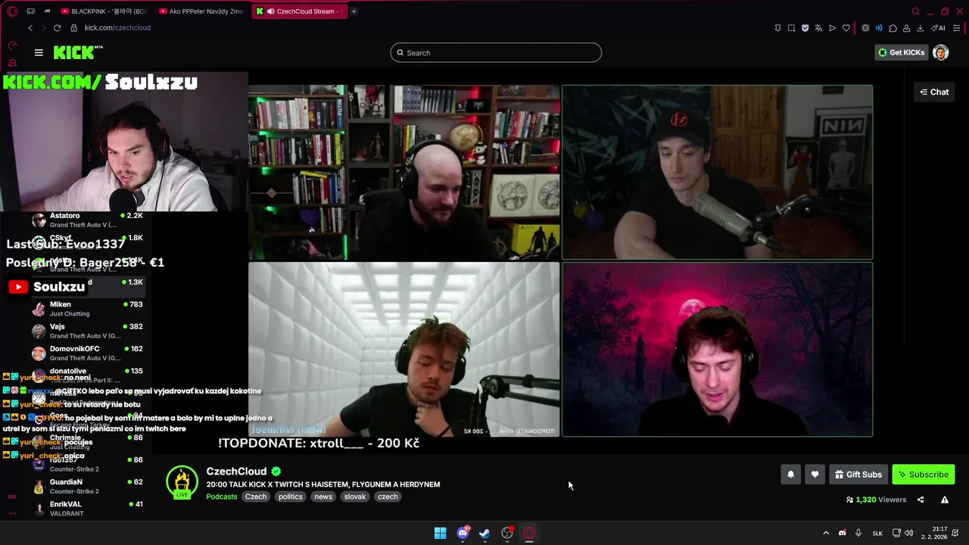Open Vajs channel in sidebar

pyautogui.click(x=88, y=331)
